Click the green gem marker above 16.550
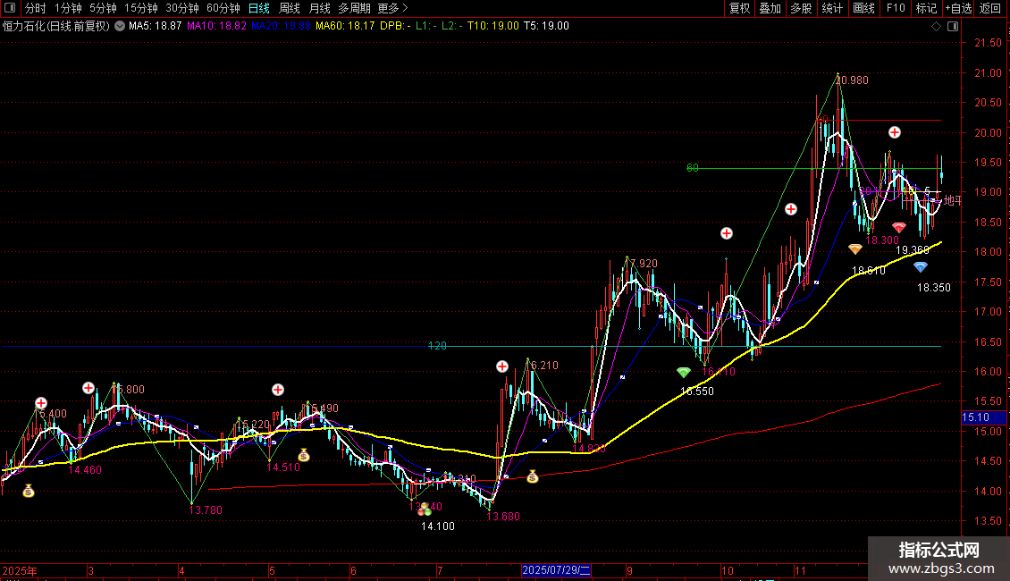 point(684,373)
